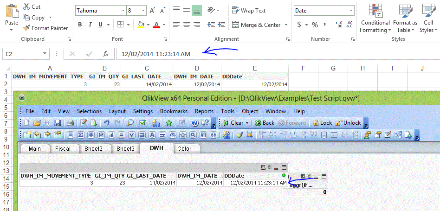Image resolution: width=440 pixels, height=211 pixels.
Task: Open the Date number format combo box
Action: click(x=324, y=11)
